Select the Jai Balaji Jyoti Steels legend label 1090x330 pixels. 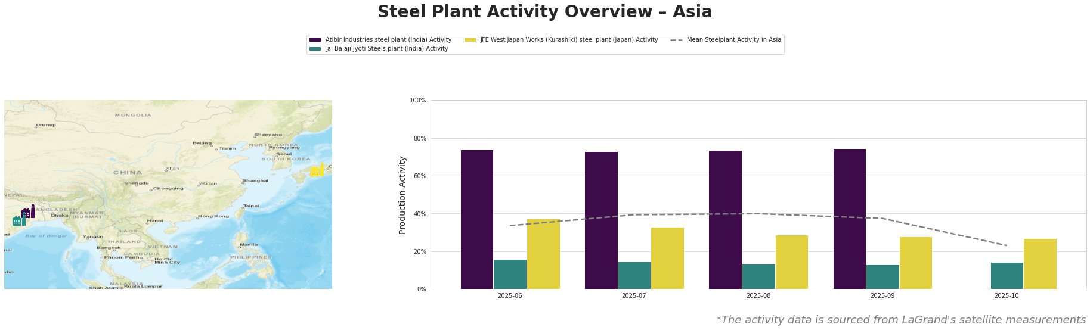point(386,49)
